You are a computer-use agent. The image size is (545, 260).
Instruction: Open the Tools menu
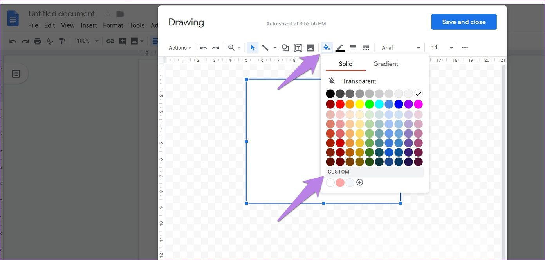137,25
